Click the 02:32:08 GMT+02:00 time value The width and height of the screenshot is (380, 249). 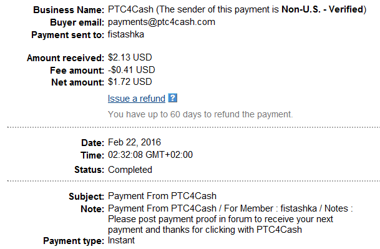(150, 155)
